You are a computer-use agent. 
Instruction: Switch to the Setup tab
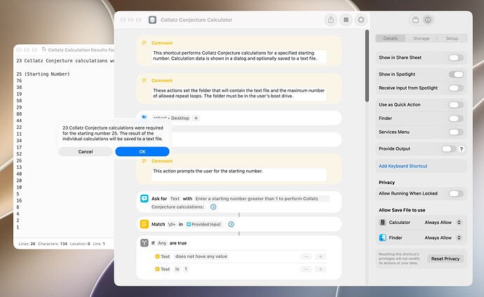click(x=452, y=39)
